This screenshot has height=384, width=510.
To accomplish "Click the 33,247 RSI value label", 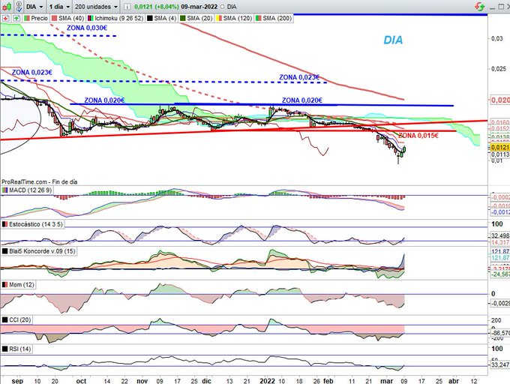I will click(x=500, y=364).
